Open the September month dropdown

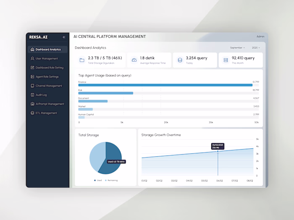pos(237,48)
